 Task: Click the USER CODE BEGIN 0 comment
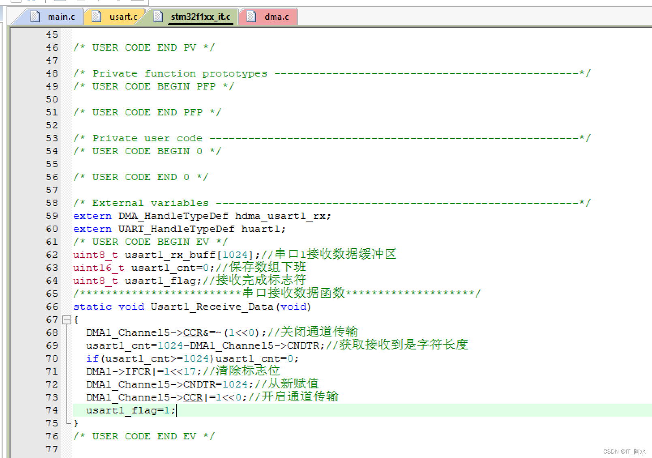pyautogui.click(x=147, y=151)
